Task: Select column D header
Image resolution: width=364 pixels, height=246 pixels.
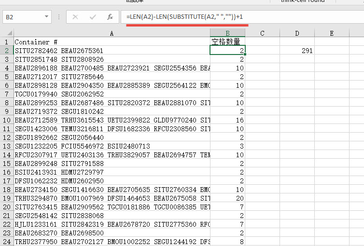Action: (297, 33)
